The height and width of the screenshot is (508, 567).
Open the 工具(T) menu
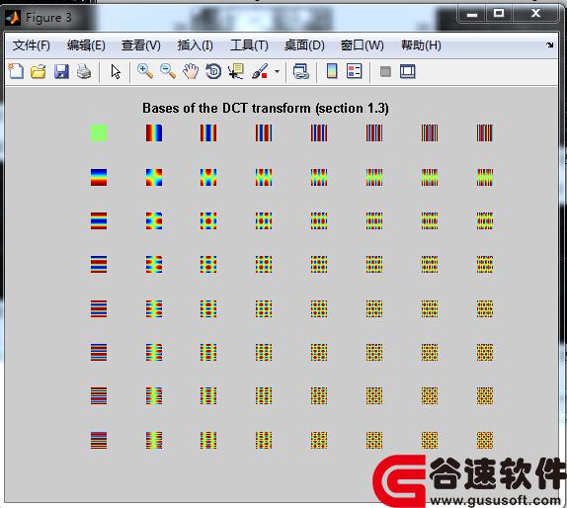[249, 45]
